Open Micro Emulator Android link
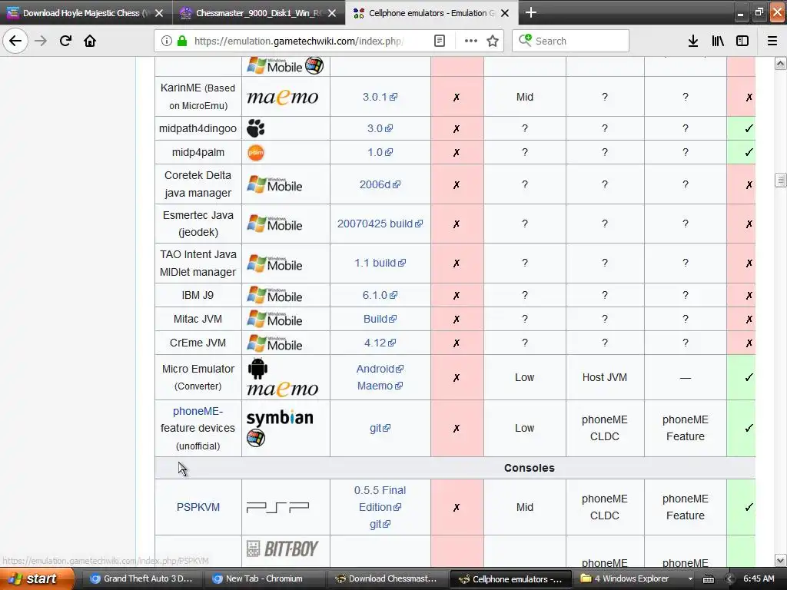Screen dimensions: 787x590 click(380, 369)
